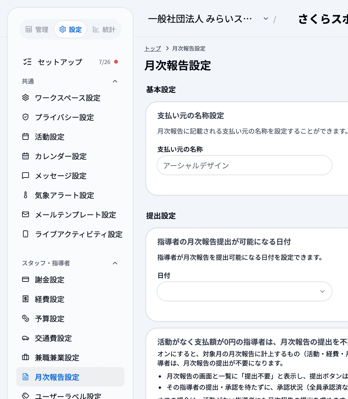
Task: Click 指導者の月次報告提出が可能になる日付 heading
Action: pos(224,242)
